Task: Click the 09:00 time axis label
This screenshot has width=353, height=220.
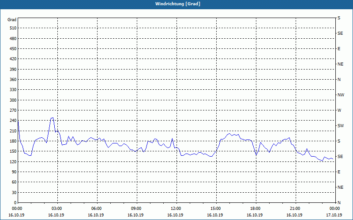Action: (136, 209)
